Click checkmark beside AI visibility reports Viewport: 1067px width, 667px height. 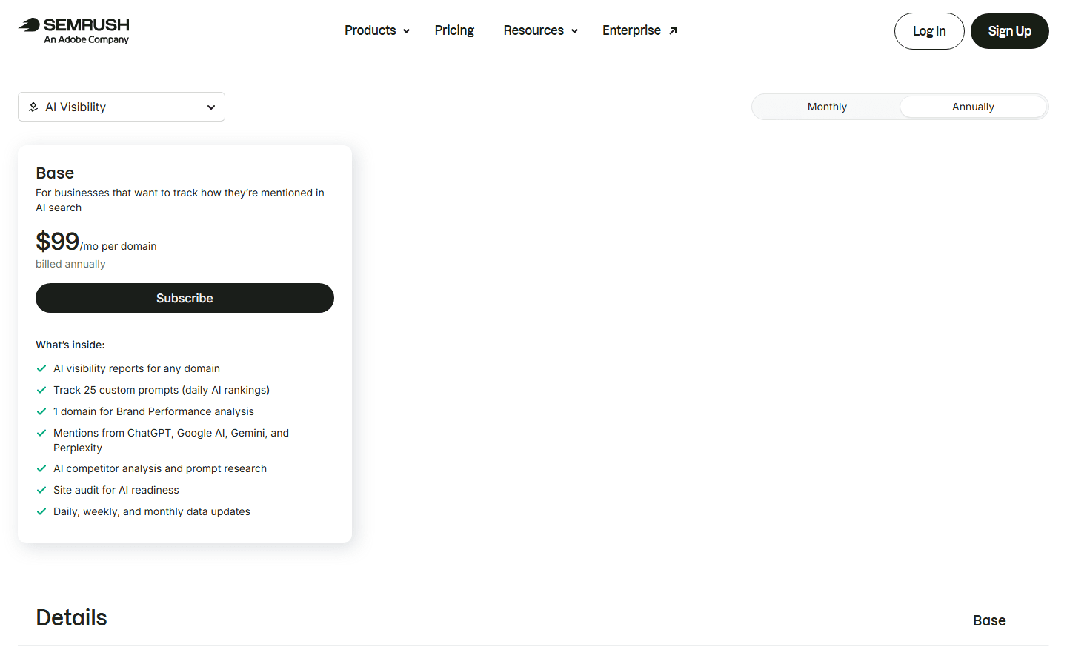(41, 368)
